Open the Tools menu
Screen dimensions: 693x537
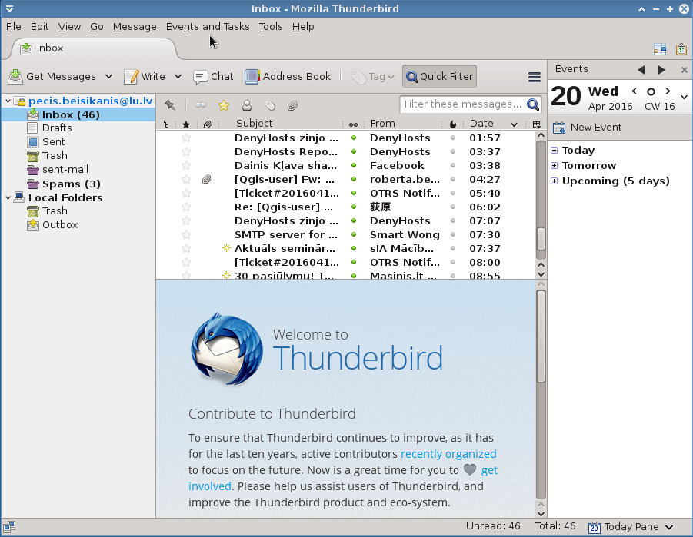[x=271, y=26]
